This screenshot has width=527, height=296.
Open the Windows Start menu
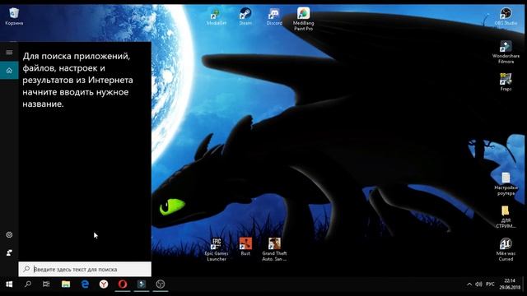point(9,284)
